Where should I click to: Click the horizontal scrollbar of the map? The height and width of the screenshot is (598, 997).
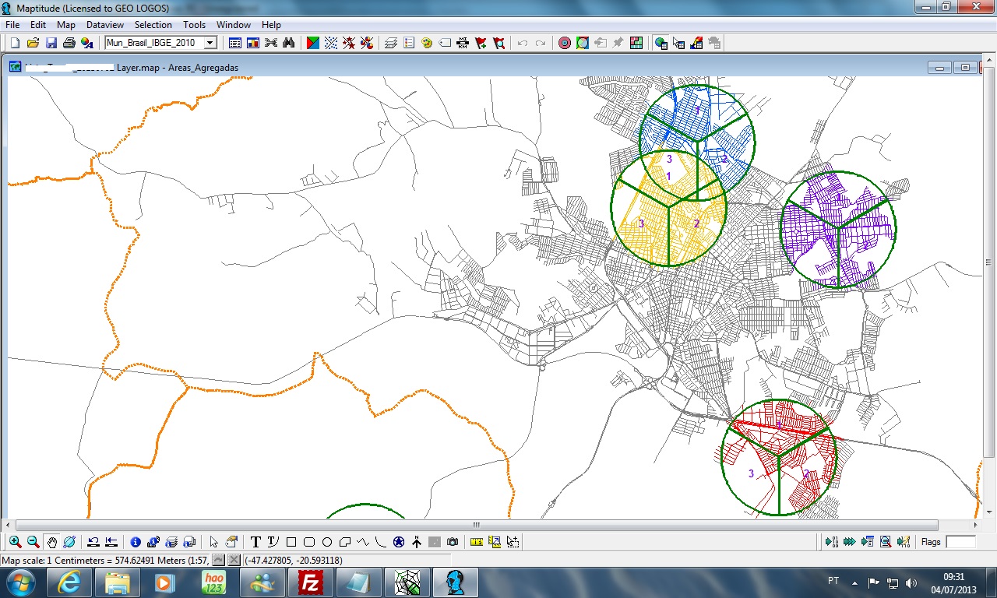coord(476,526)
